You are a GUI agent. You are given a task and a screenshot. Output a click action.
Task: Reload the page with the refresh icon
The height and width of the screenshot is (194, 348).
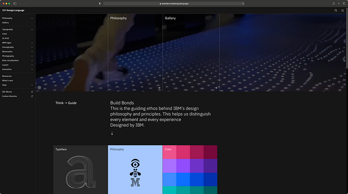pyautogui.click(x=243, y=3)
